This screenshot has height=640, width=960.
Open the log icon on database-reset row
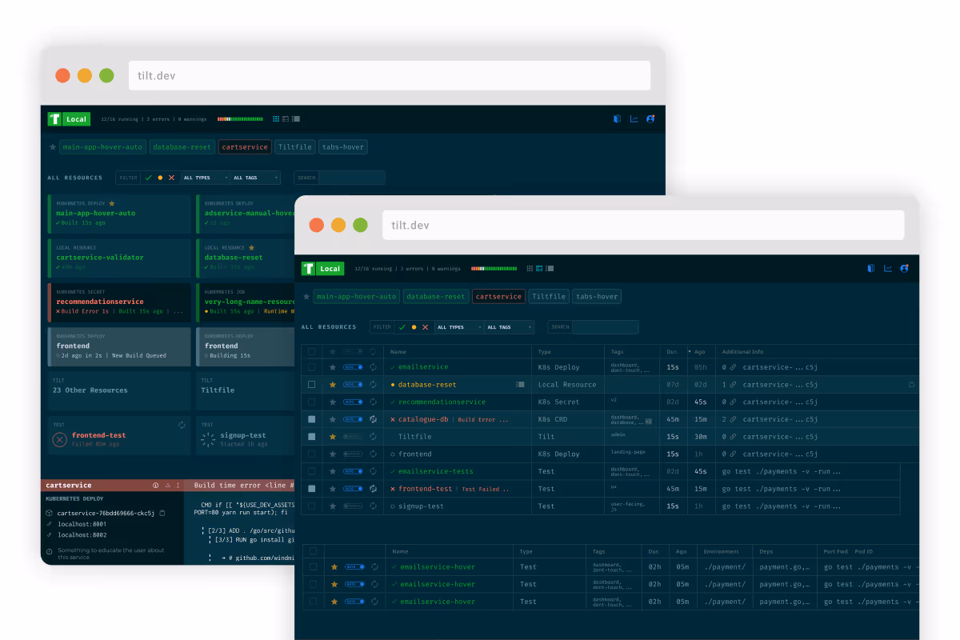coord(521,385)
